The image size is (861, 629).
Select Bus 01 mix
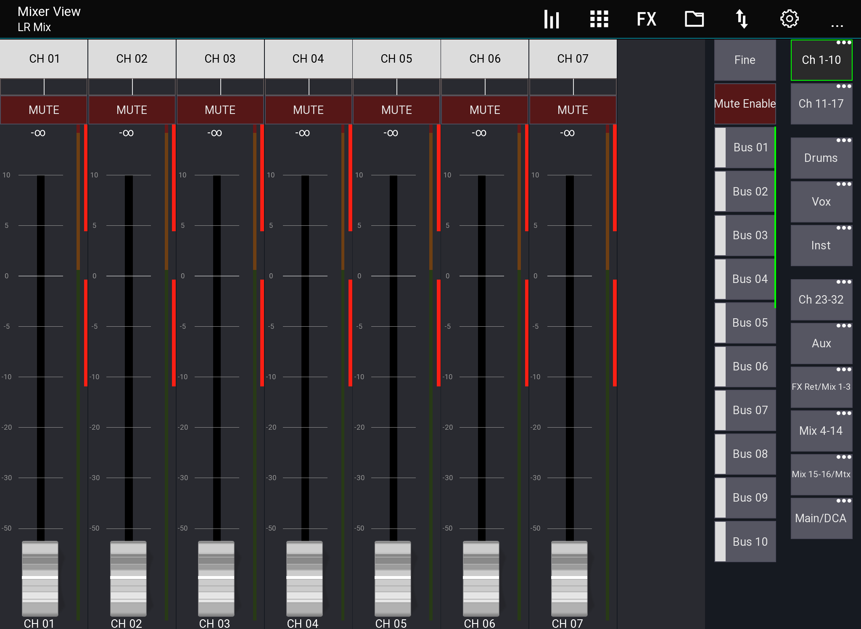[745, 148]
